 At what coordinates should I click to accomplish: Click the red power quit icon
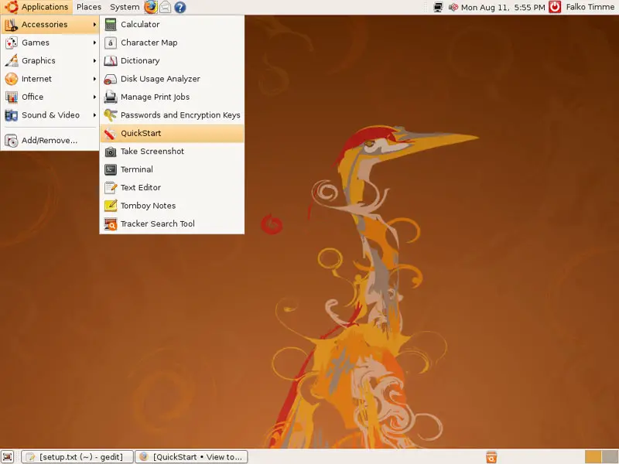(555, 7)
